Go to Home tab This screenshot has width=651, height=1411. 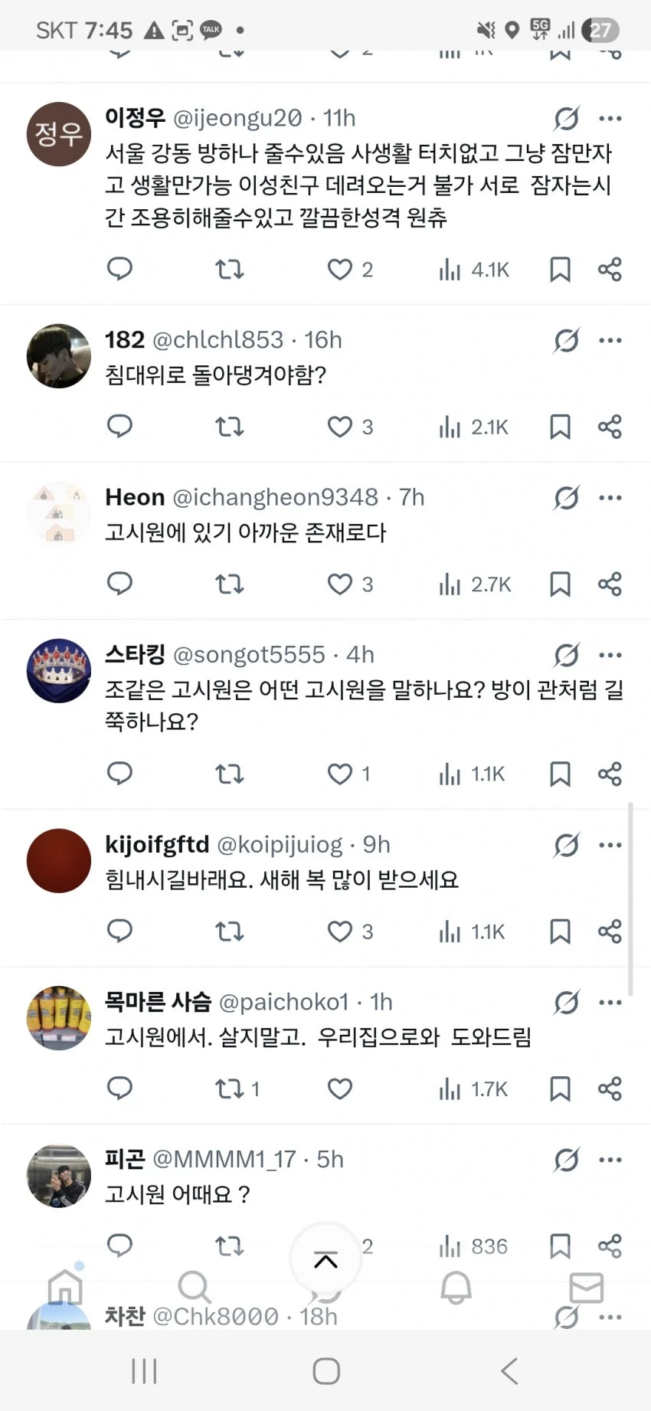coord(65,1288)
